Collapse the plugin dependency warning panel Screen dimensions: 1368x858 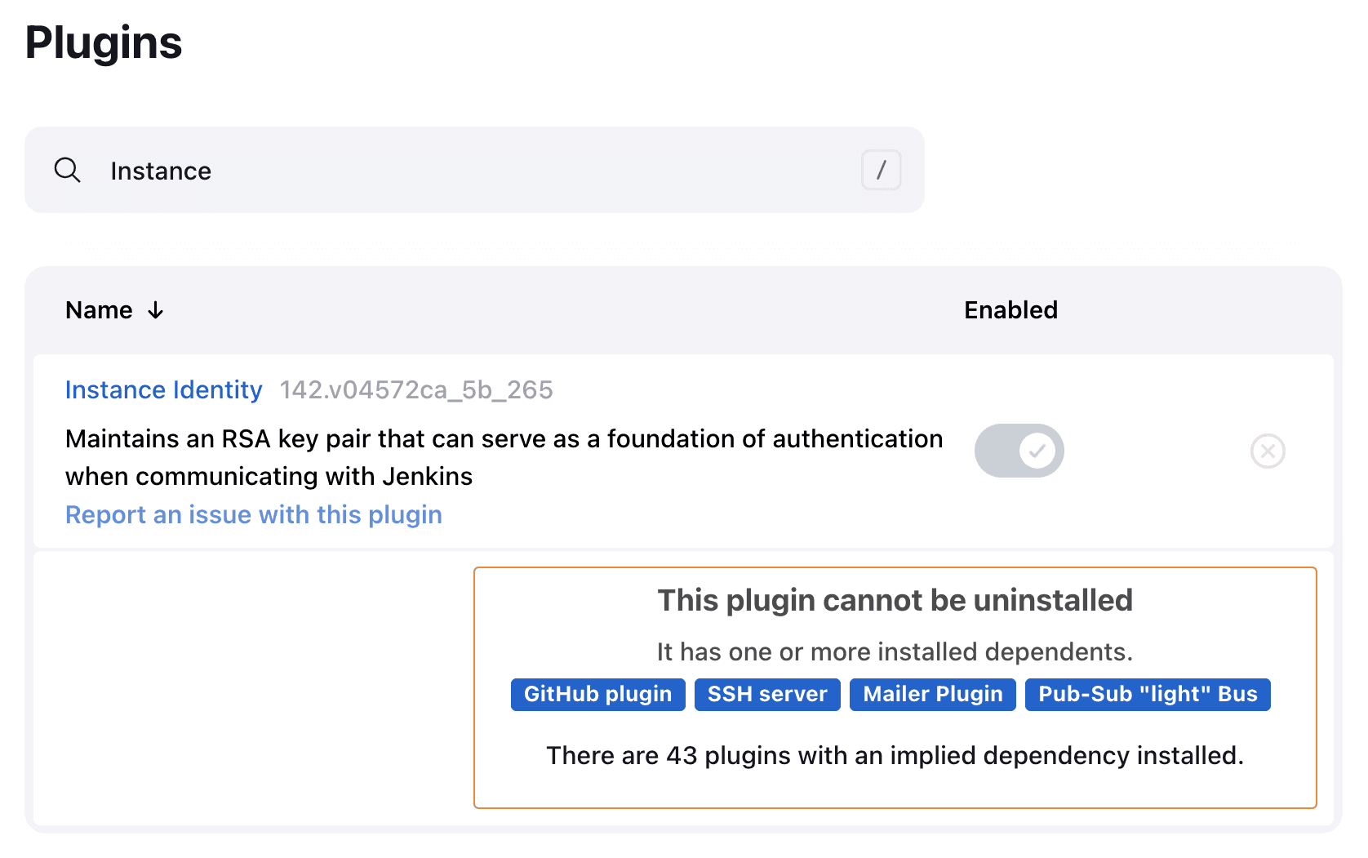tap(895, 599)
